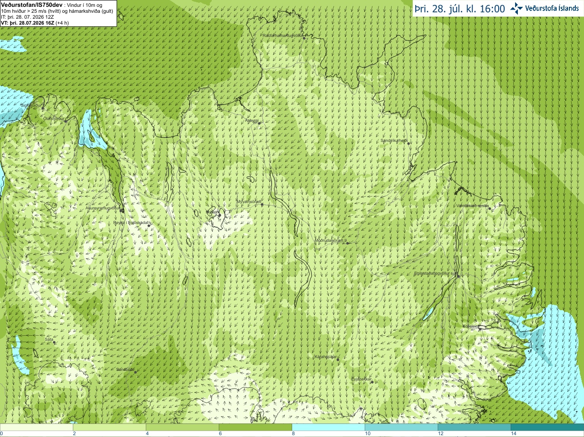Choose the Egilsstaðaflugvöllur station marker
The image size is (584, 437).
pos(459,276)
